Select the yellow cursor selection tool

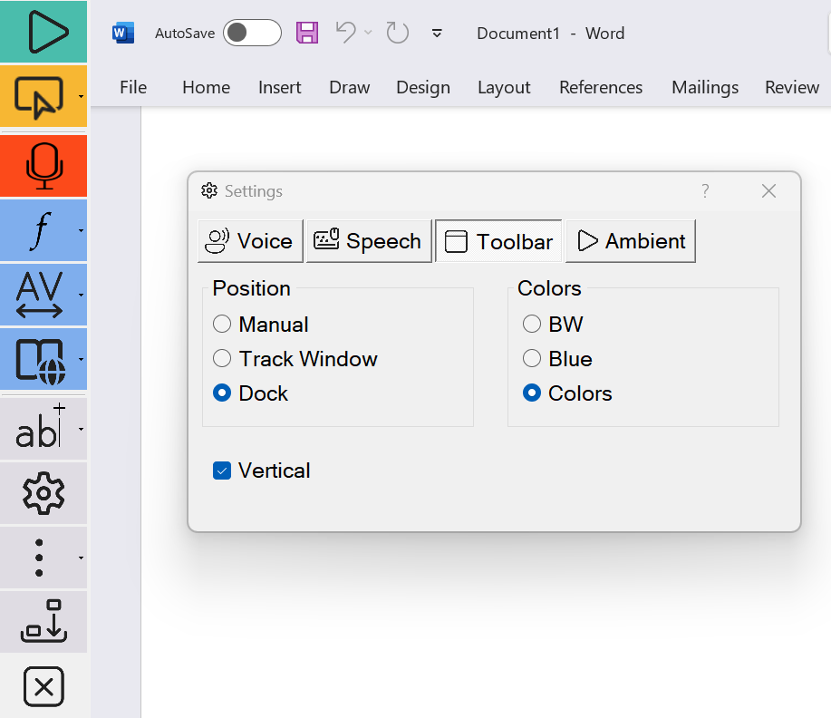[x=38, y=95]
